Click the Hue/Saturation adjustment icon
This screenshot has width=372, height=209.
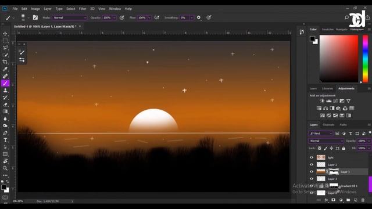[x=319, y=109]
